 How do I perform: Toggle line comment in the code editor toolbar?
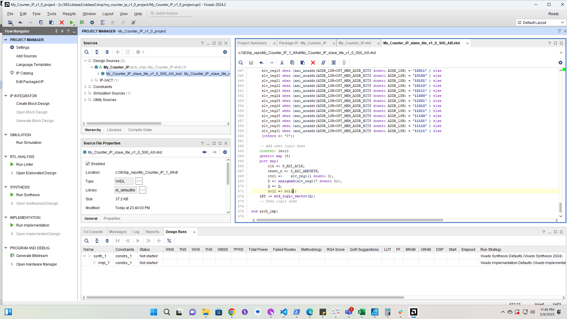(x=323, y=63)
